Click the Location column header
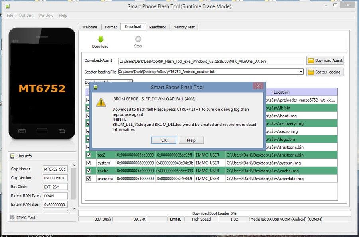 (x=281, y=92)
